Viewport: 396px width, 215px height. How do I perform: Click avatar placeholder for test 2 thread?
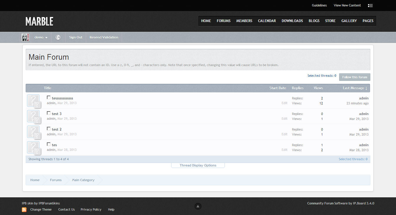pyautogui.click(x=34, y=132)
